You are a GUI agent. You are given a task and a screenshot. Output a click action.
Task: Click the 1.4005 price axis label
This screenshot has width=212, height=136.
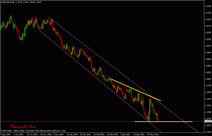coord(208,79)
